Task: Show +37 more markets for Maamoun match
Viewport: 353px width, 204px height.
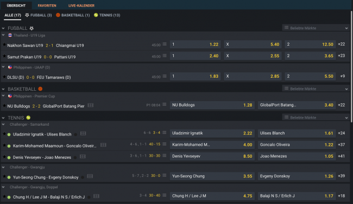Action: click(x=341, y=145)
